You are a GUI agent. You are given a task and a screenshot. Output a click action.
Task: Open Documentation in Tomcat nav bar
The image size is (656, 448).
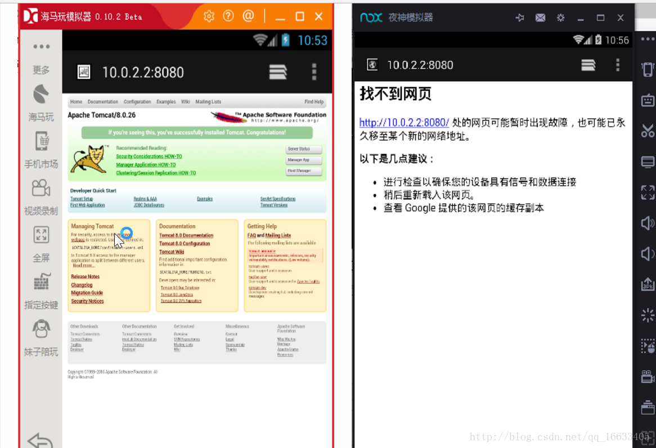pos(103,102)
